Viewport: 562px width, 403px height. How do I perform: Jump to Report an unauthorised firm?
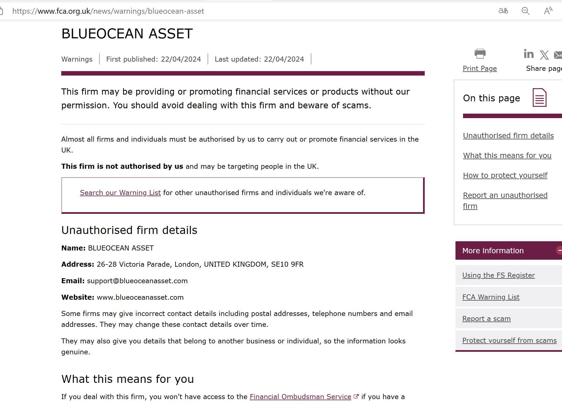505,195
